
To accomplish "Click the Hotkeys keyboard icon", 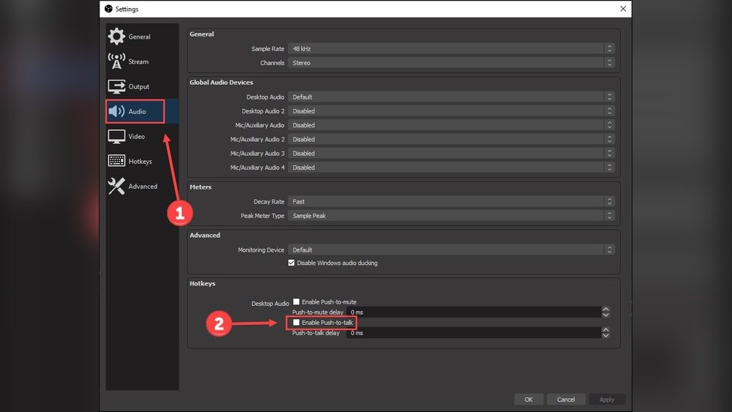I will click(116, 161).
